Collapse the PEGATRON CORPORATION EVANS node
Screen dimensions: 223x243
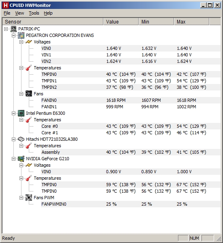click(x=14, y=35)
